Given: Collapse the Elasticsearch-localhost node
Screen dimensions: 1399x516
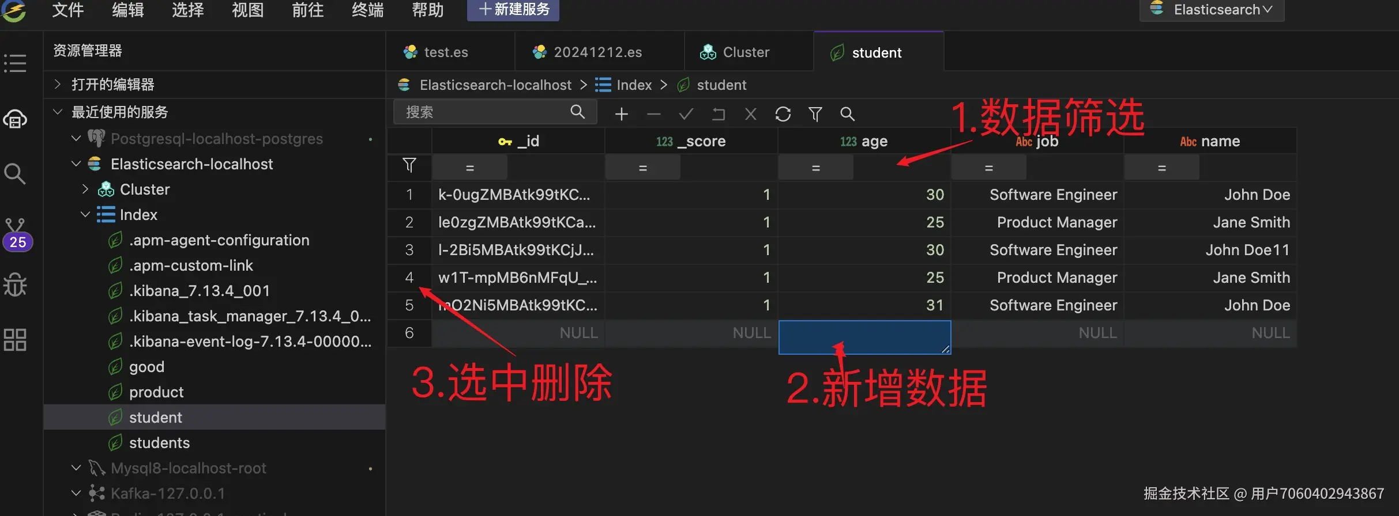Looking at the screenshot, I should (76, 164).
